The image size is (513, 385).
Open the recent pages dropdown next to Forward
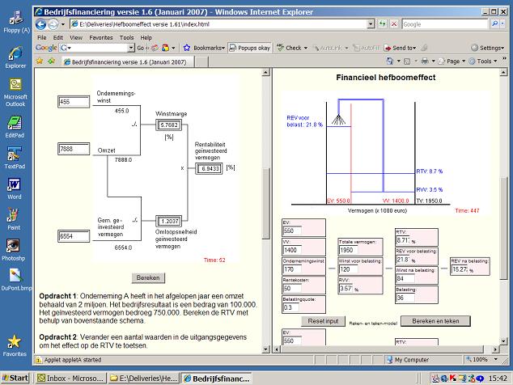(x=63, y=24)
